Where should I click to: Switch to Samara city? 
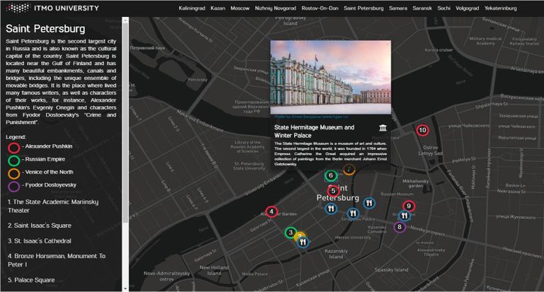(x=398, y=8)
